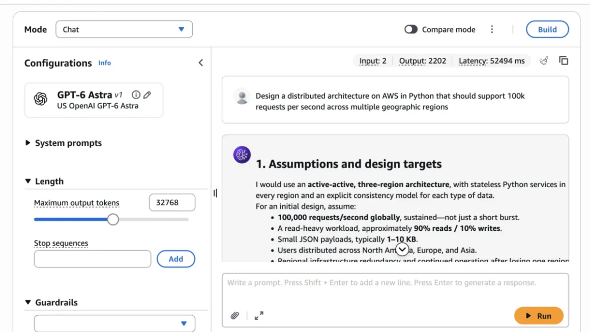Click the broom icon to clear chat
The image size is (590, 332).
pos(544,61)
